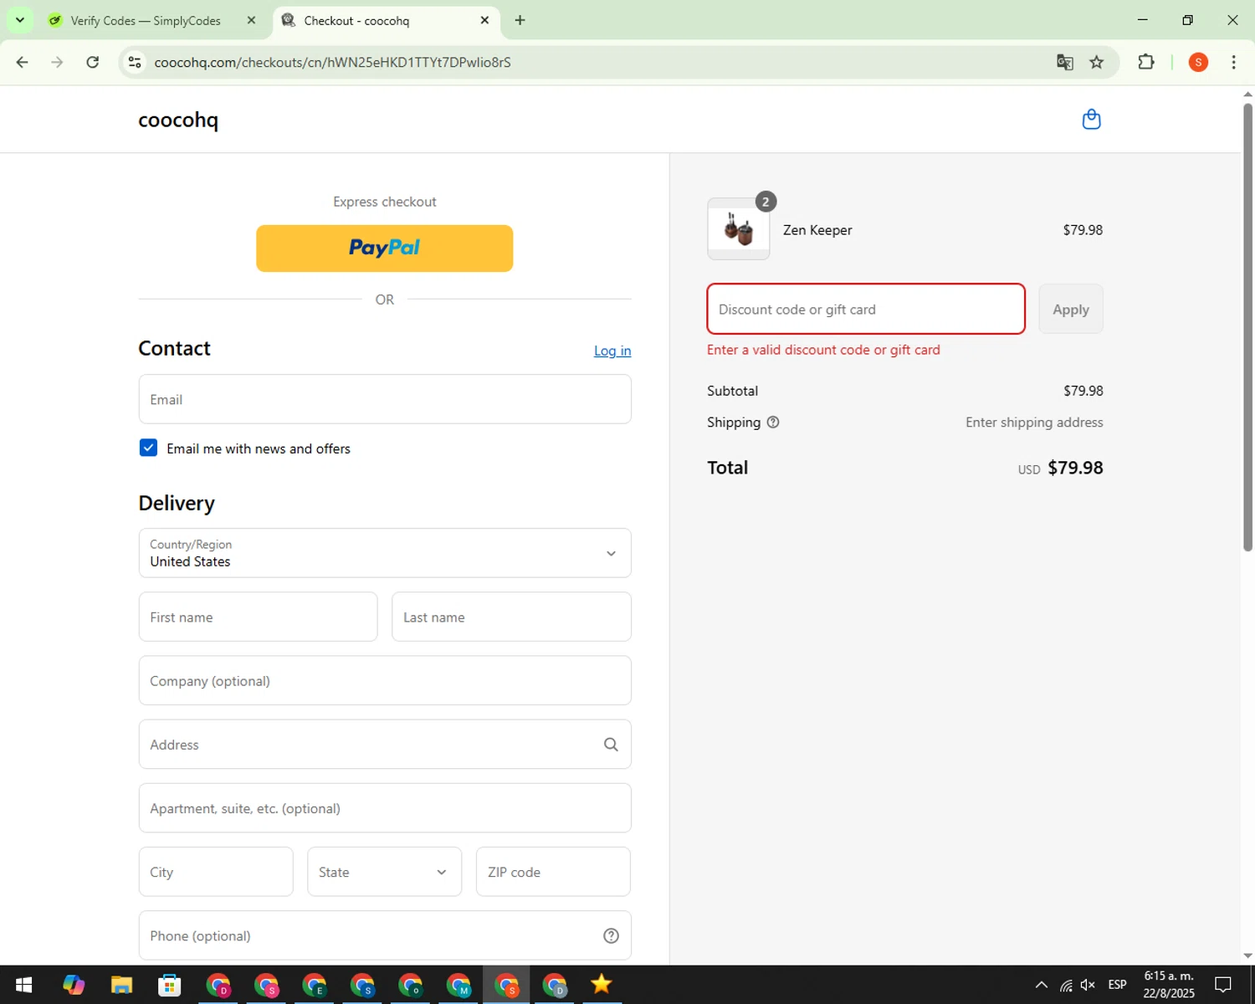Click the phone field help icon
Viewport: 1255px width, 1004px height.
point(611,935)
